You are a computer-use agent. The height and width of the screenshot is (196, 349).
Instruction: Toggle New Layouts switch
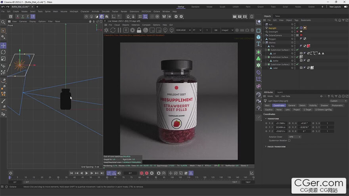pyautogui.click(x=346, y=7)
